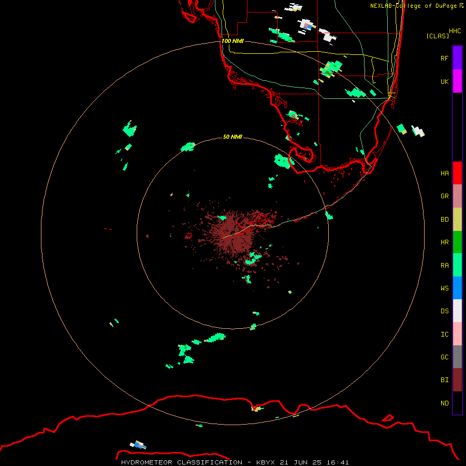Select the GR legend color swatch
466x466 pixels.
coord(457,196)
